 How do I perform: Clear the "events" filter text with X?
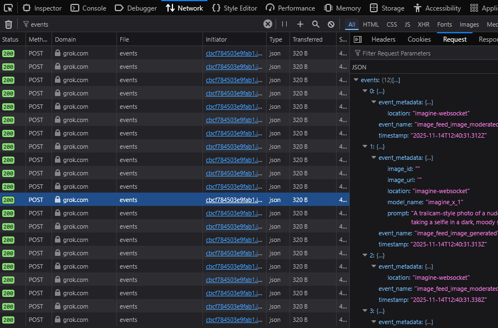pos(268,24)
